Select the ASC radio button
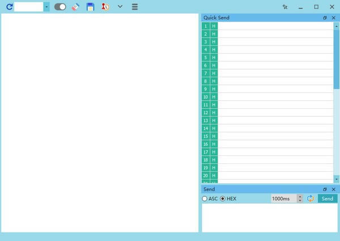This screenshot has height=241, width=340. tap(205, 198)
